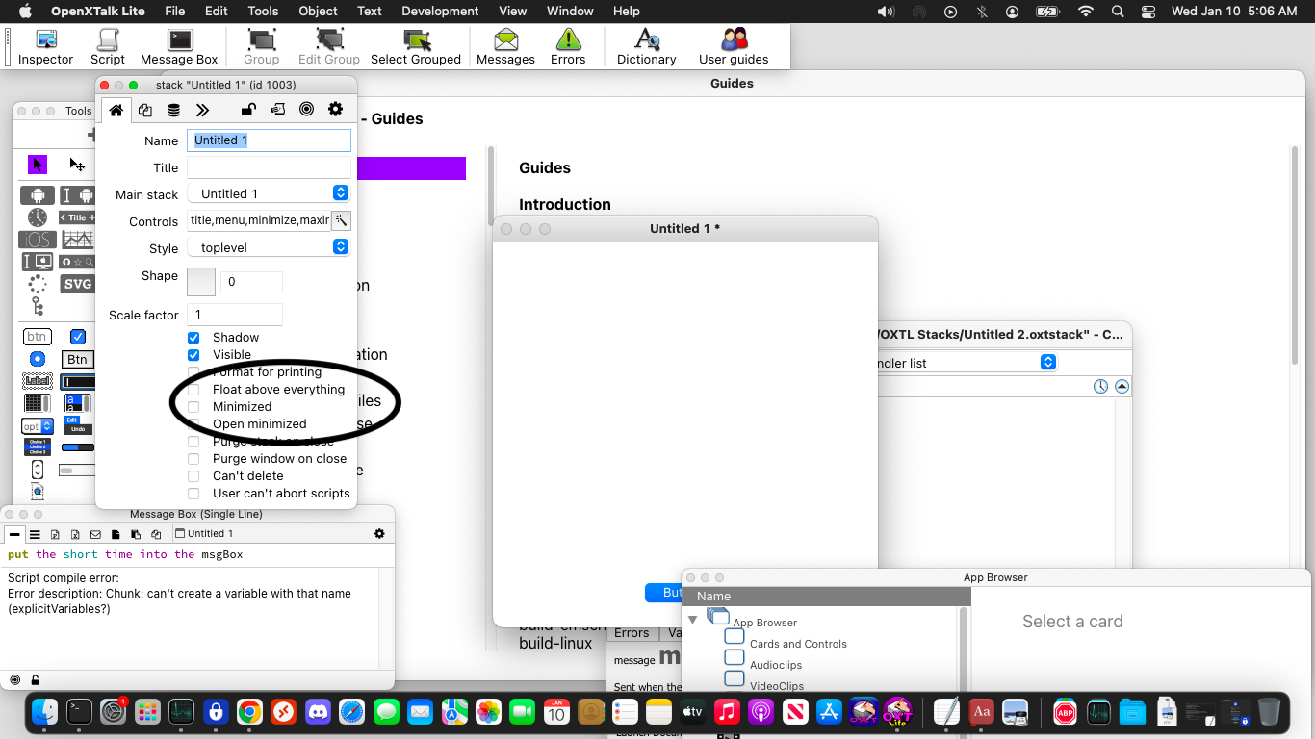This screenshot has width=1315, height=739.
Task: Pick the spinner widget in Tools palette
Action: point(38,284)
